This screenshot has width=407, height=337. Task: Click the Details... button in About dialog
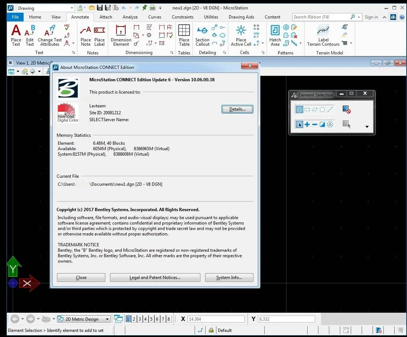point(237,109)
